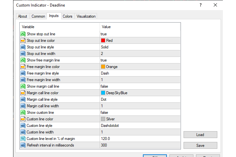Edit Stop out line width value 2

pyautogui.click(x=140, y=54)
